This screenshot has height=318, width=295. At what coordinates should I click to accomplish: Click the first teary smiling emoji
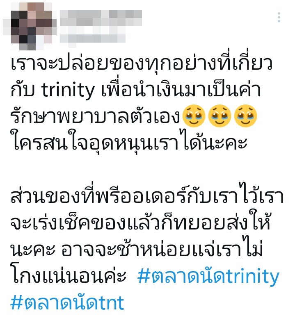194,116
